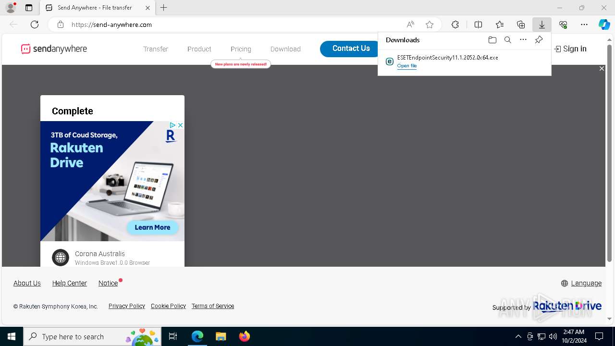
Task: Open the Favorites list icon
Action: coord(500,25)
